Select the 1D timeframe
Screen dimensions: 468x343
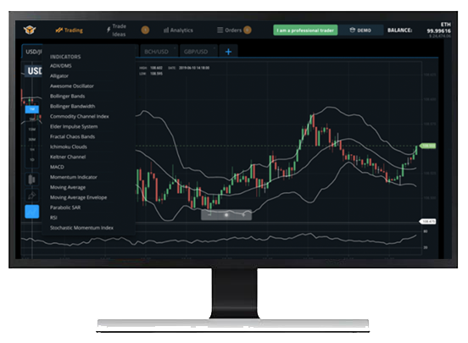click(32, 160)
